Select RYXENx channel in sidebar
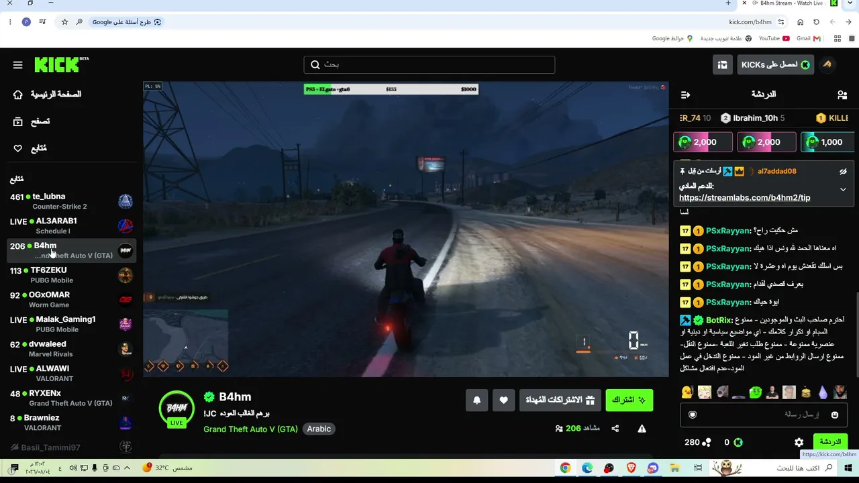The height and width of the screenshot is (483, 859). pyautogui.click(x=71, y=398)
